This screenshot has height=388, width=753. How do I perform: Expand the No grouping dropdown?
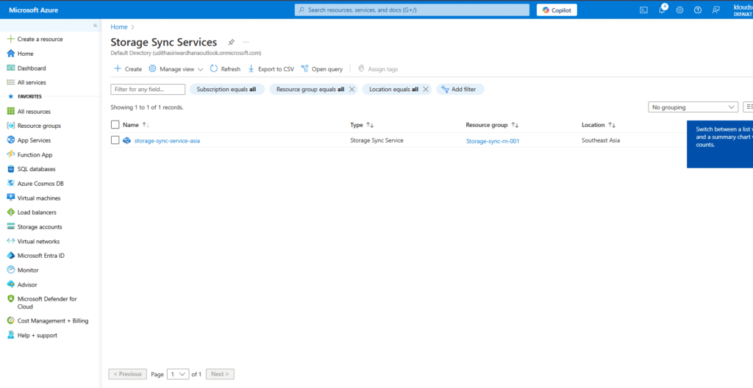click(x=693, y=107)
